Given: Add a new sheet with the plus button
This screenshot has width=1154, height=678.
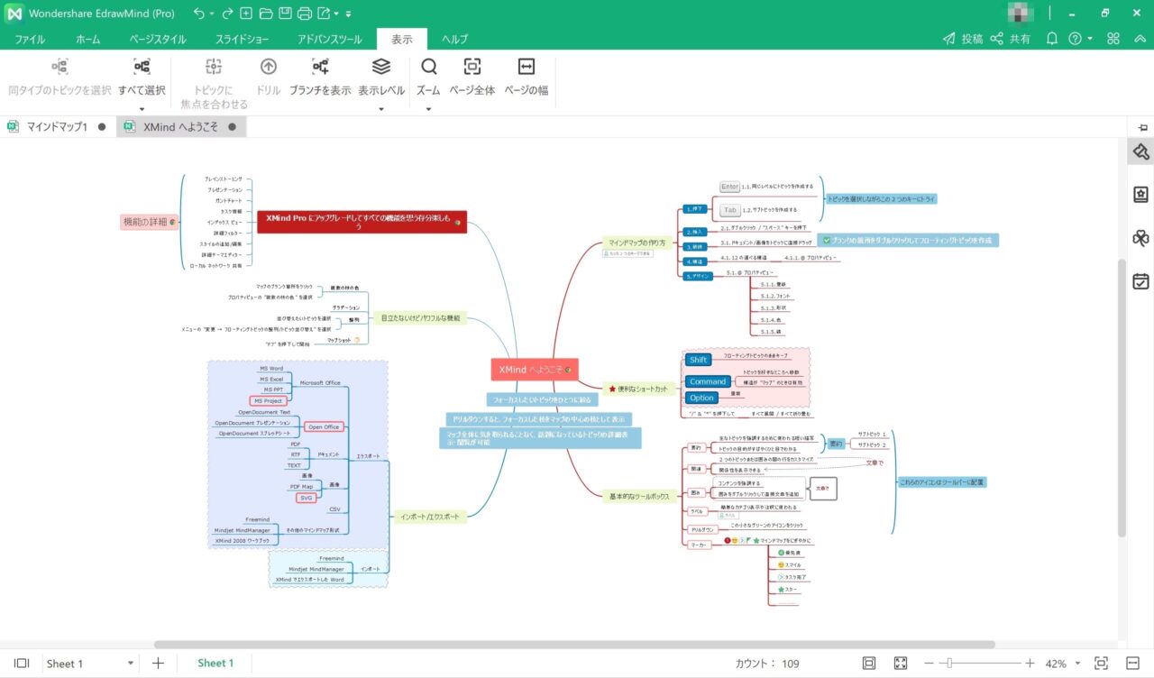Looking at the screenshot, I should 158,664.
